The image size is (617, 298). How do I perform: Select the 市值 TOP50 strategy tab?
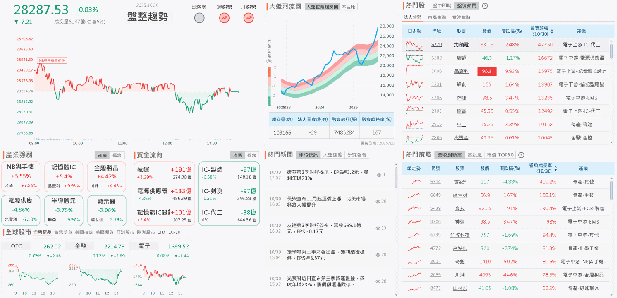(500, 155)
